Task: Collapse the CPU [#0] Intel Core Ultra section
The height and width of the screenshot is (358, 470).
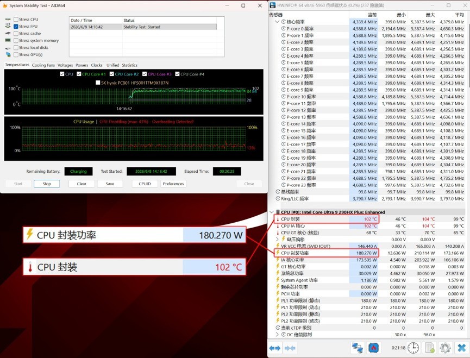Action: [x=272, y=212]
